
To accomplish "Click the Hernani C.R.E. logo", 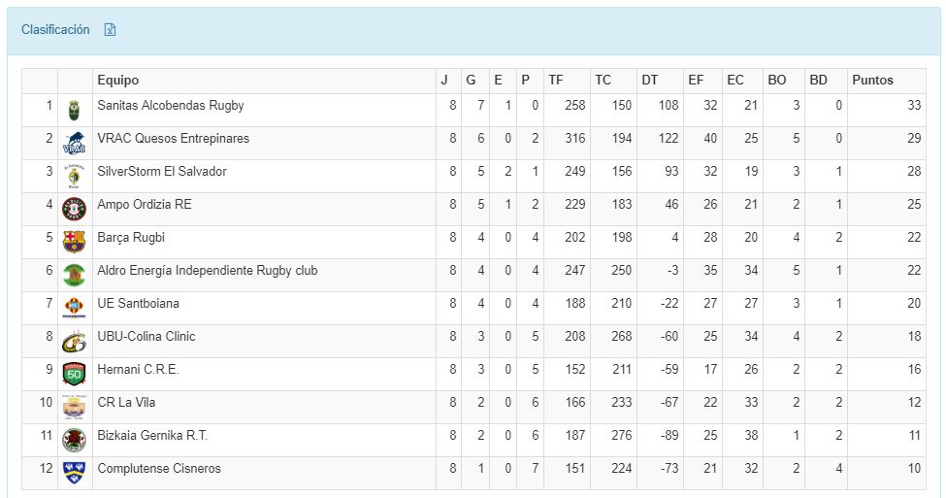I will pos(75,374).
